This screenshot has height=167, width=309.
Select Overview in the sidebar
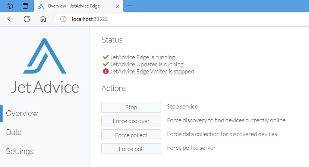(x=22, y=113)
